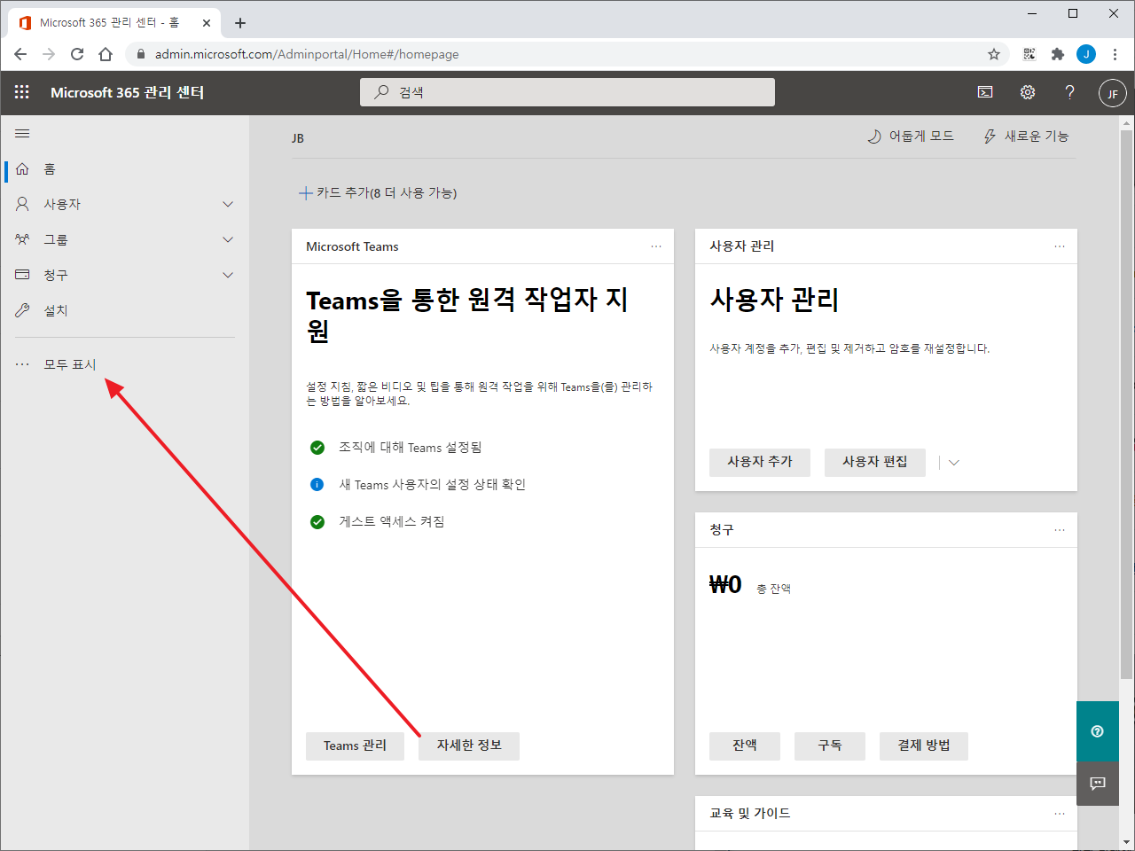Bookmark this page with the star icon
Image resolution: width=1135 pixels, height=851 pixels.
point(994,54)
